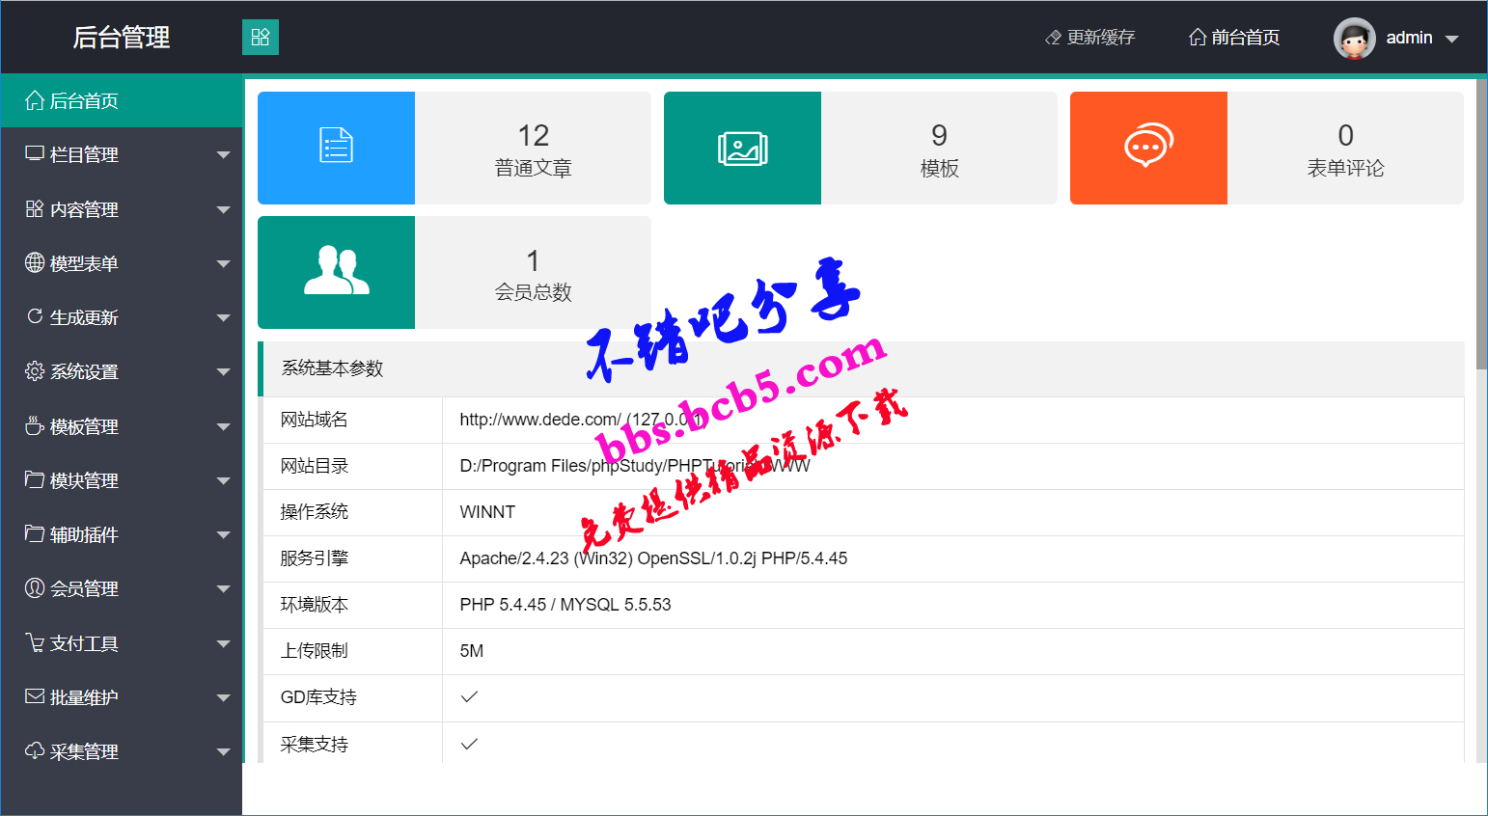
Task: Expand the 采集管理 menu arrow
Action: [x=223, y=752]
